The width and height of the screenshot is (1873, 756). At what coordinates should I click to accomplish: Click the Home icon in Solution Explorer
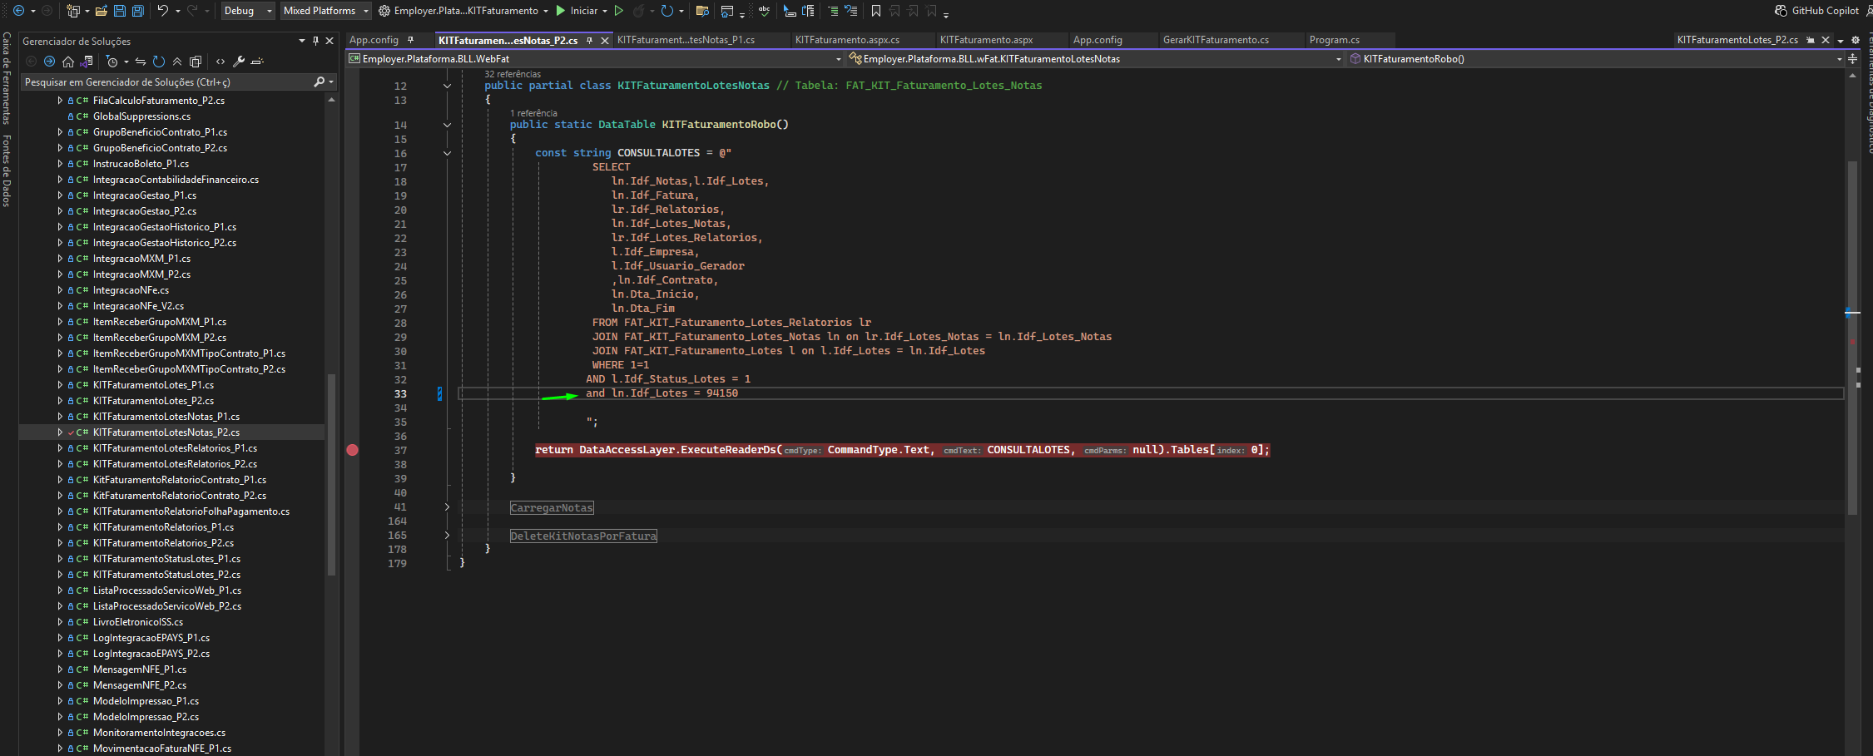coord(68,62)
